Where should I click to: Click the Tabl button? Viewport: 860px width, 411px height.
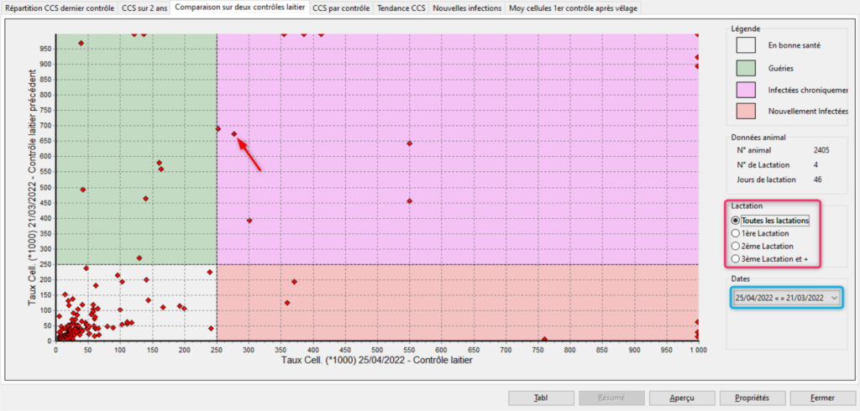[541, 398]
